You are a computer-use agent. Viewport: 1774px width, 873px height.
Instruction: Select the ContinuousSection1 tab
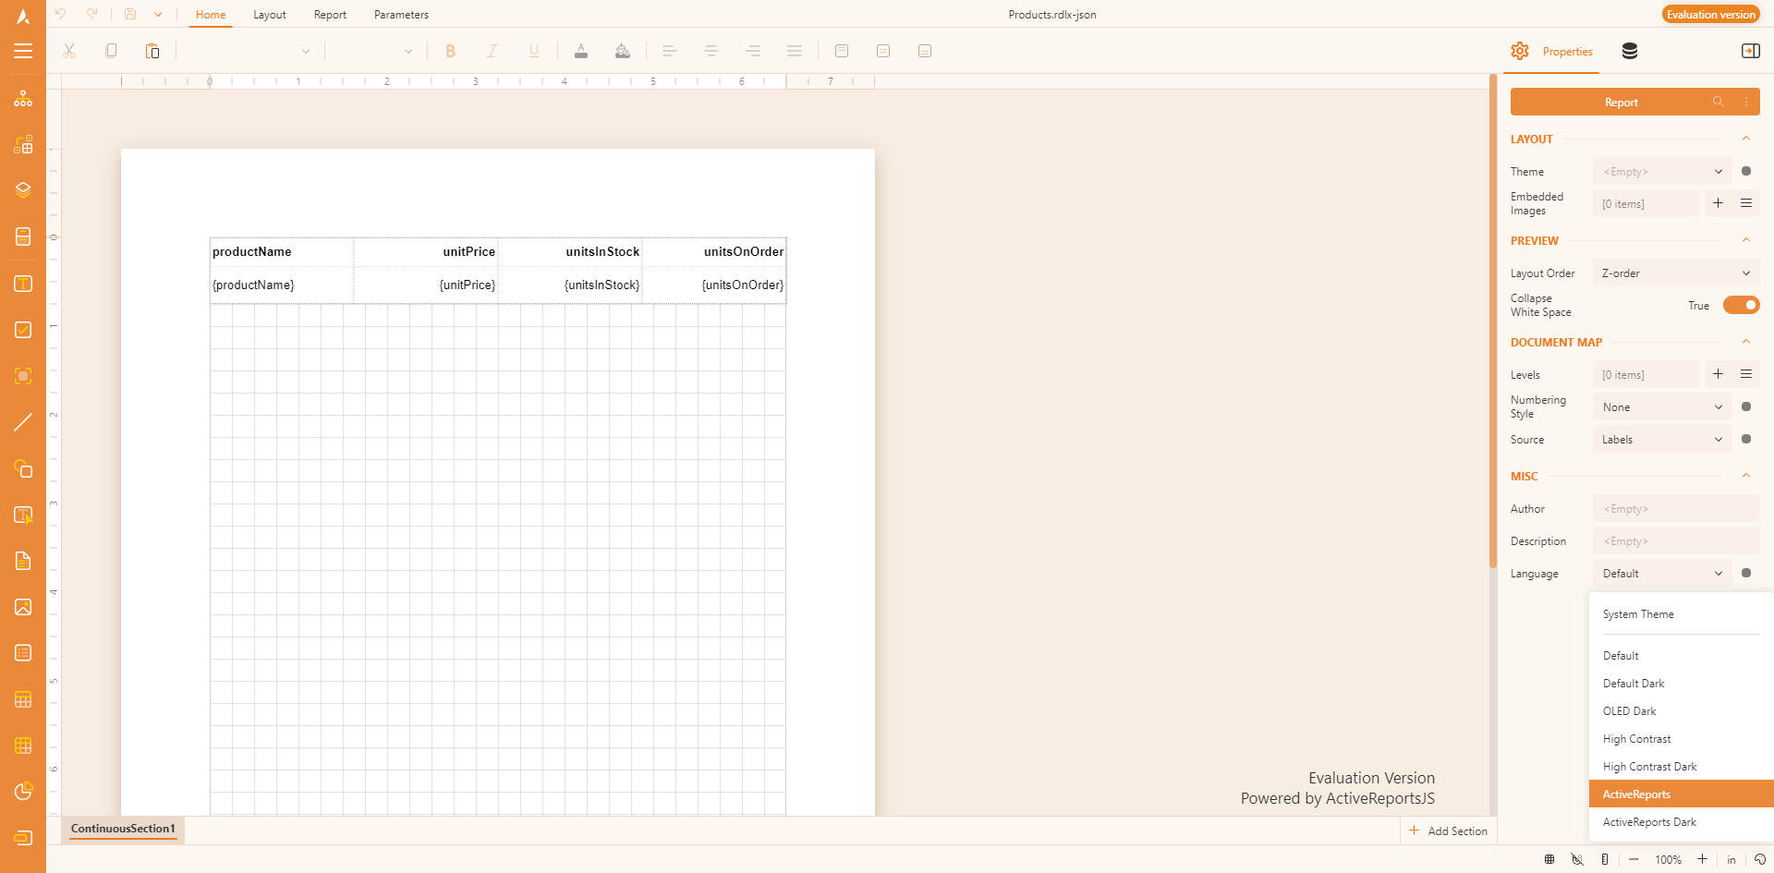pyautogui.click(x=123, y=829)
